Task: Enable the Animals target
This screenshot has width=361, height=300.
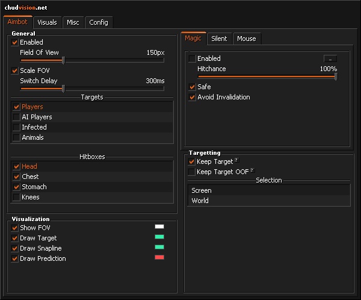Action: 17,138
